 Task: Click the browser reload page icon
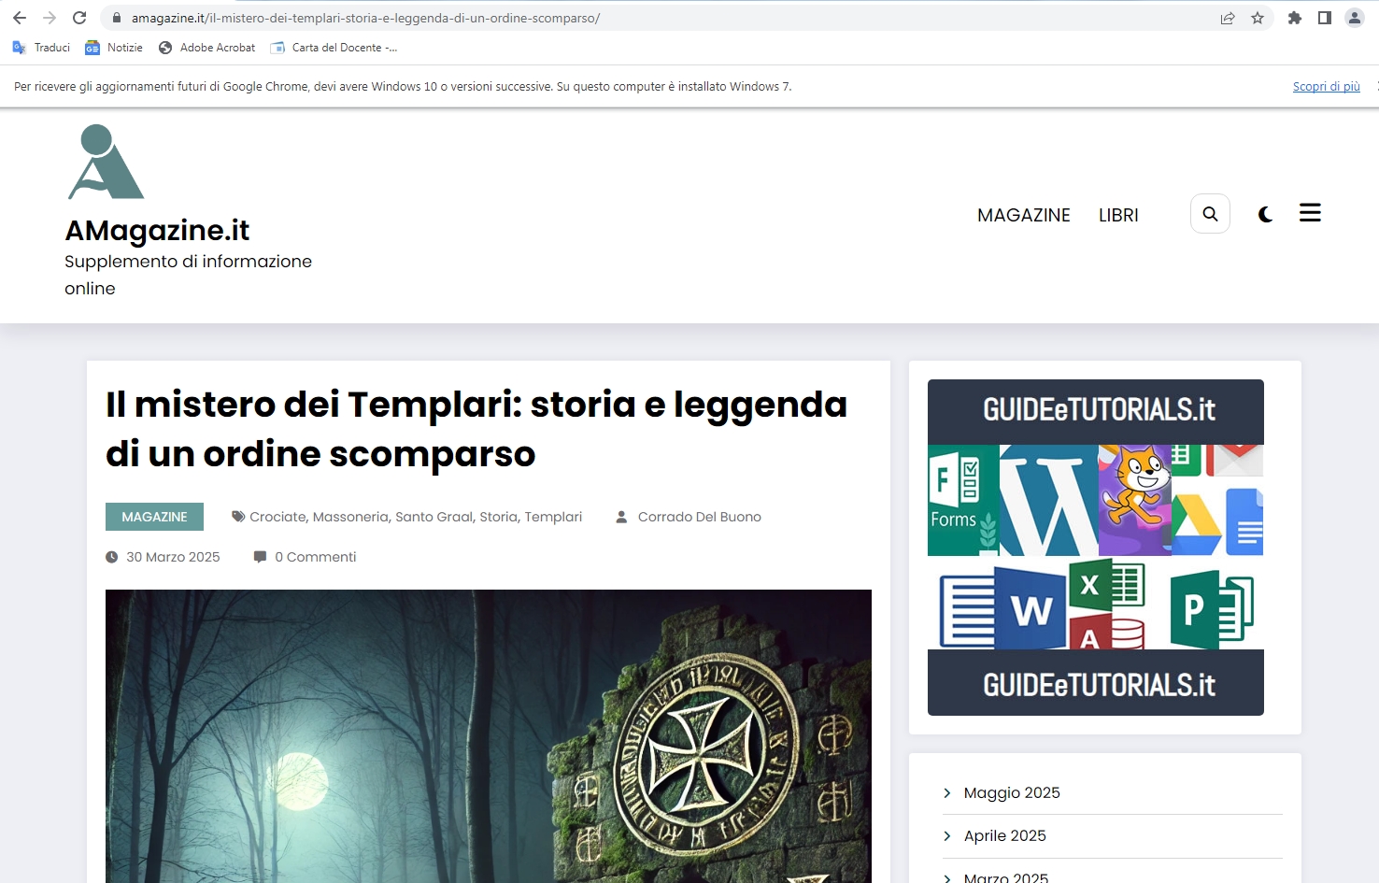pyautogui.click(x=79, y=18)
